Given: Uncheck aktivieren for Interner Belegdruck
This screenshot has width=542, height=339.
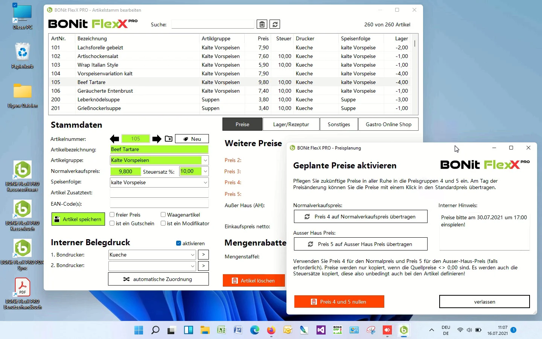Looking at the screenshot, I should [x=178, y=243].
